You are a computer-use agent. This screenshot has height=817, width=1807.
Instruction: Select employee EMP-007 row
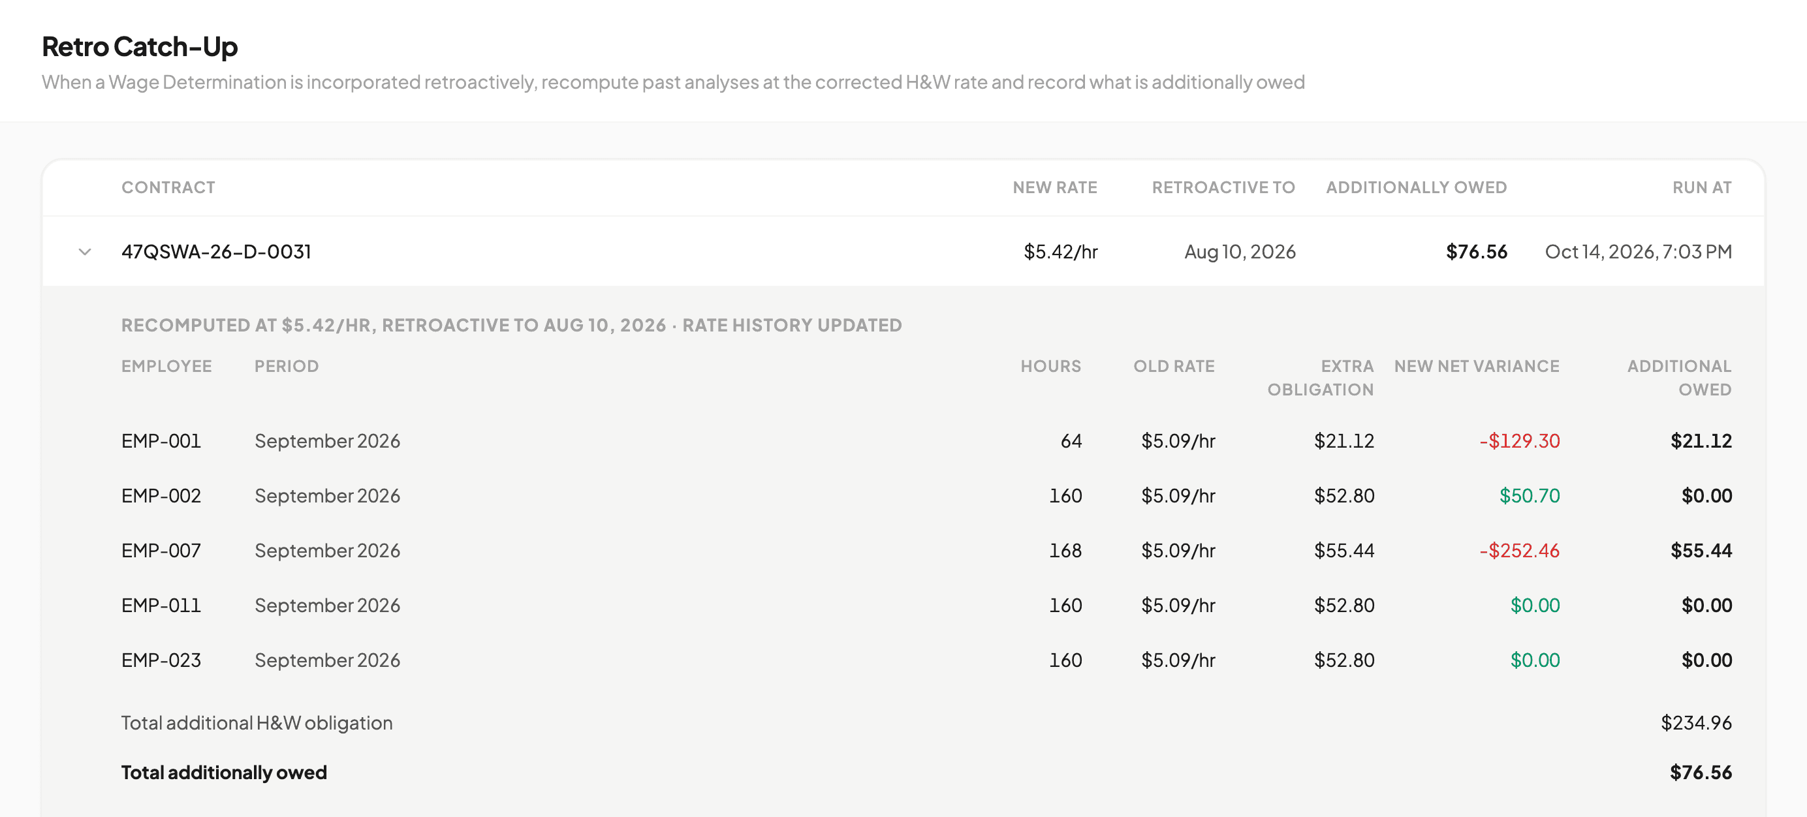tap(926, 551)
